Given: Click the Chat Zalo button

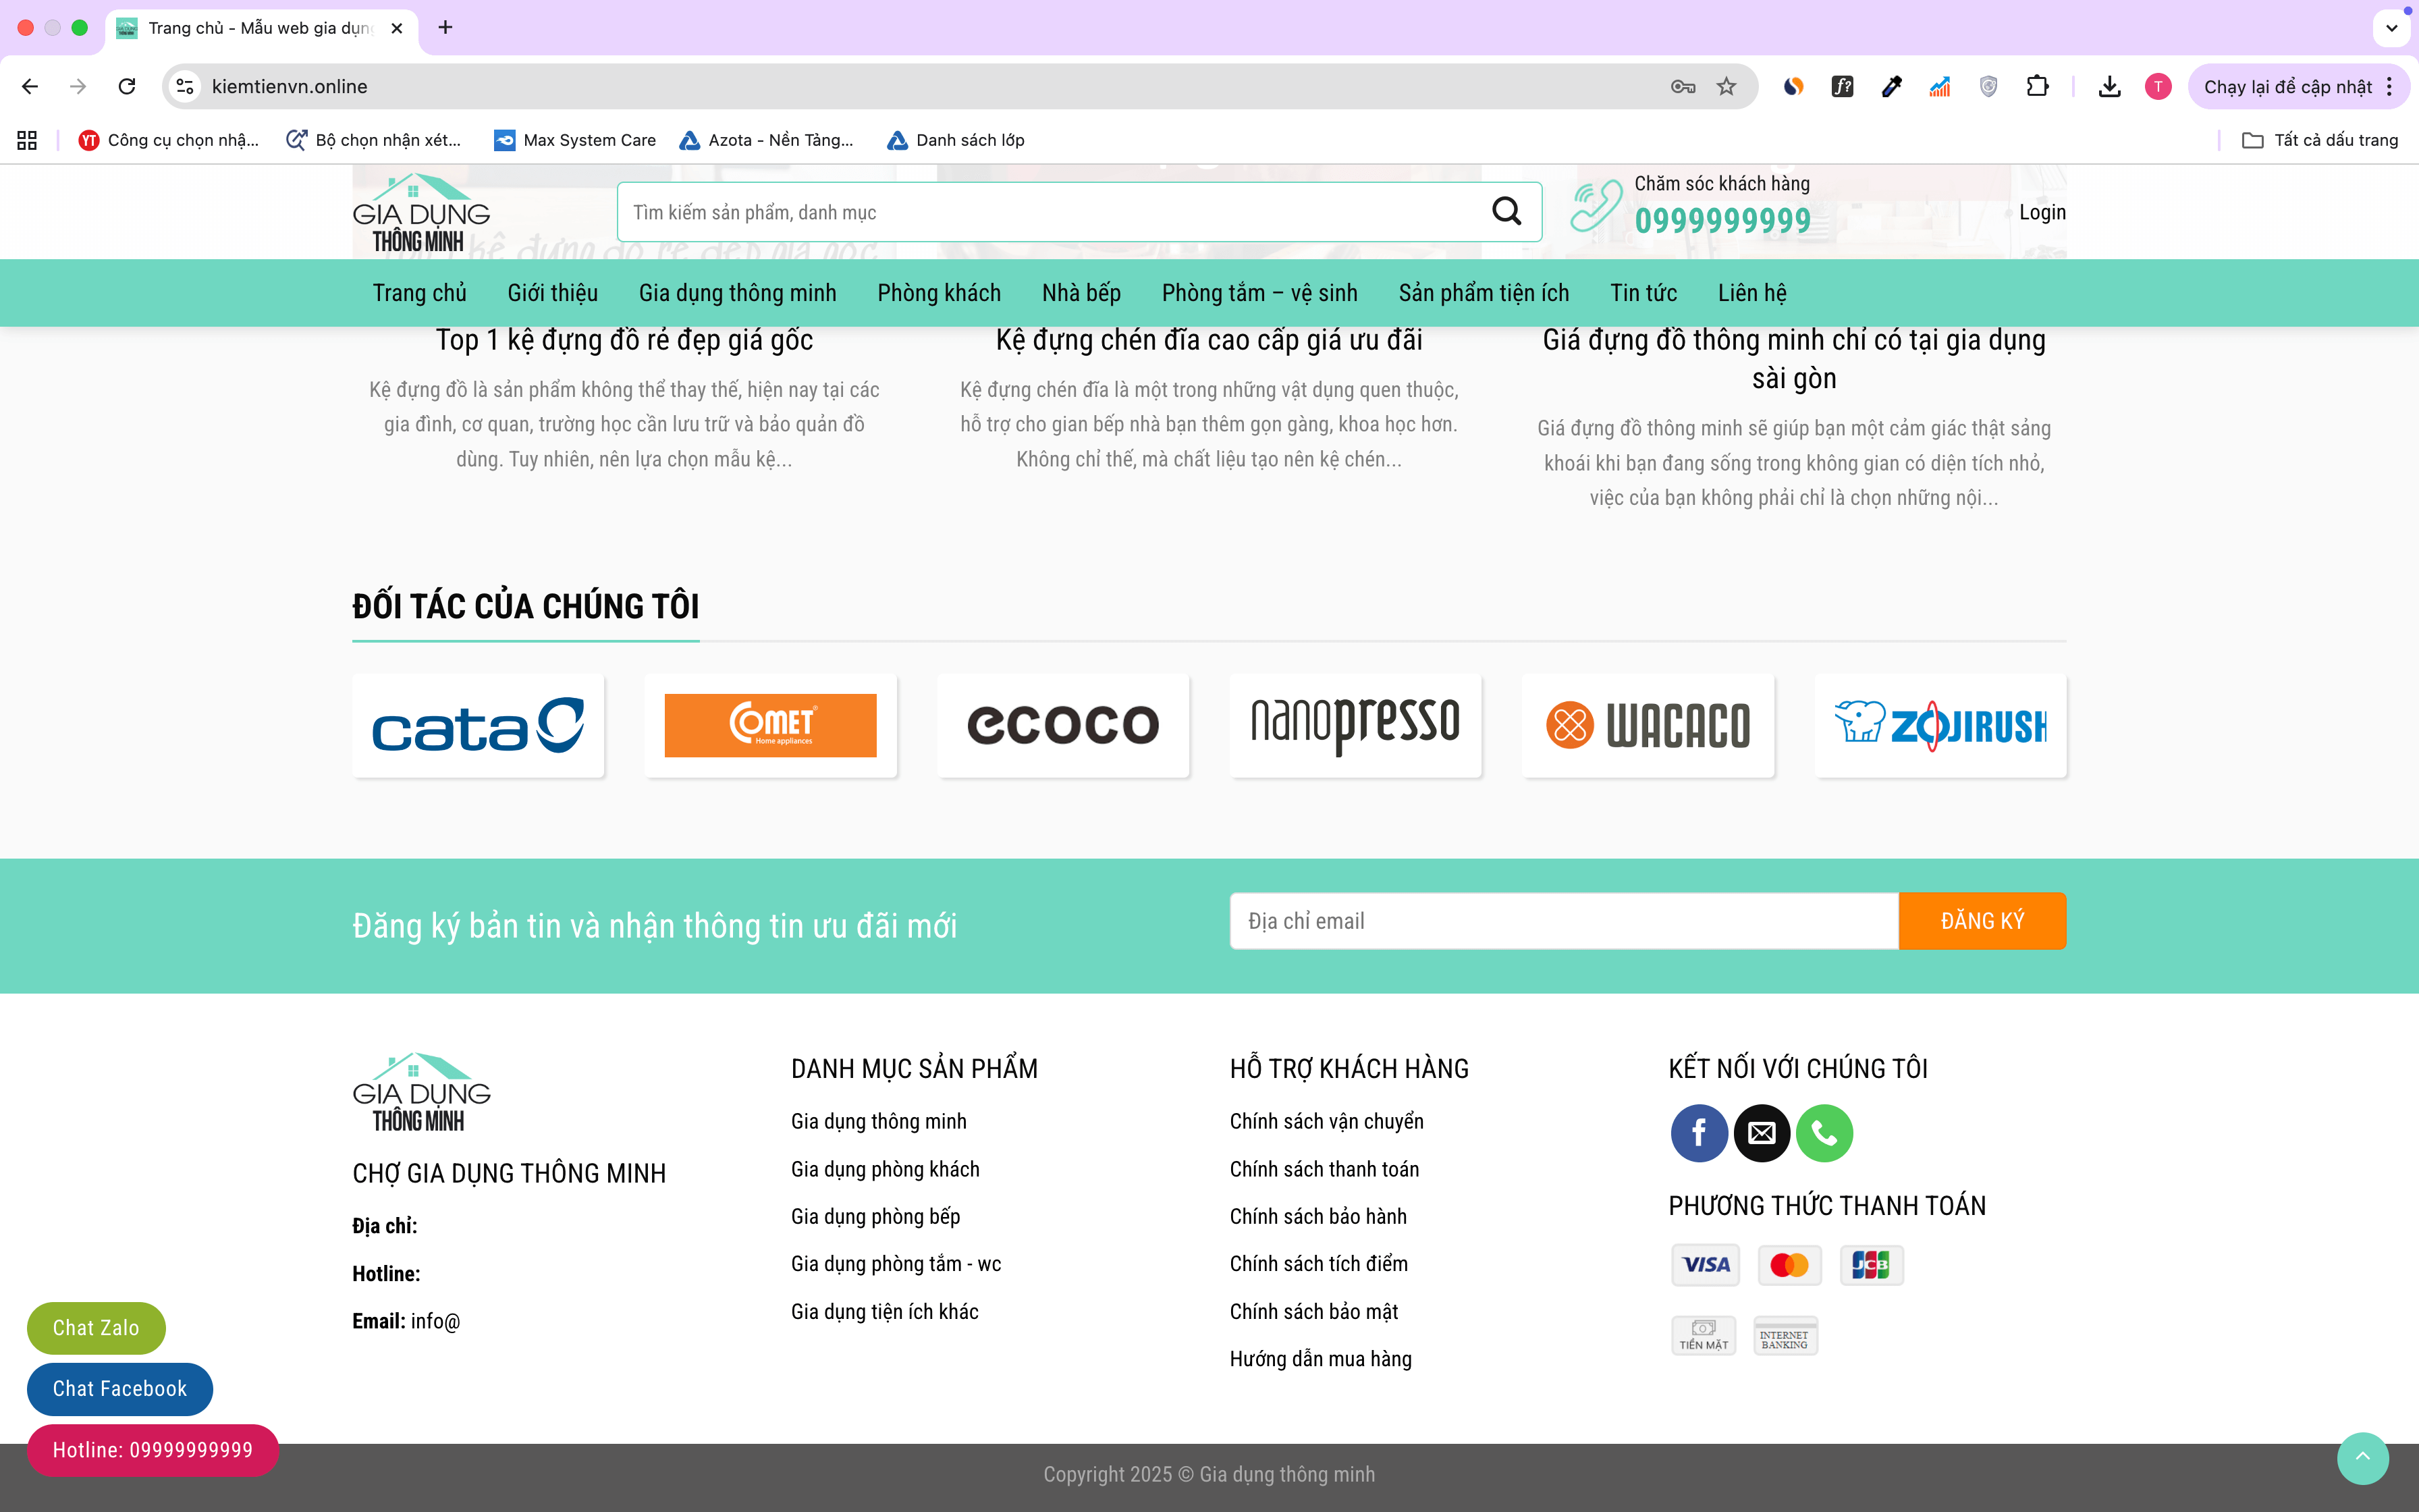Looking at the screenshot, I should coord(96,1328).
